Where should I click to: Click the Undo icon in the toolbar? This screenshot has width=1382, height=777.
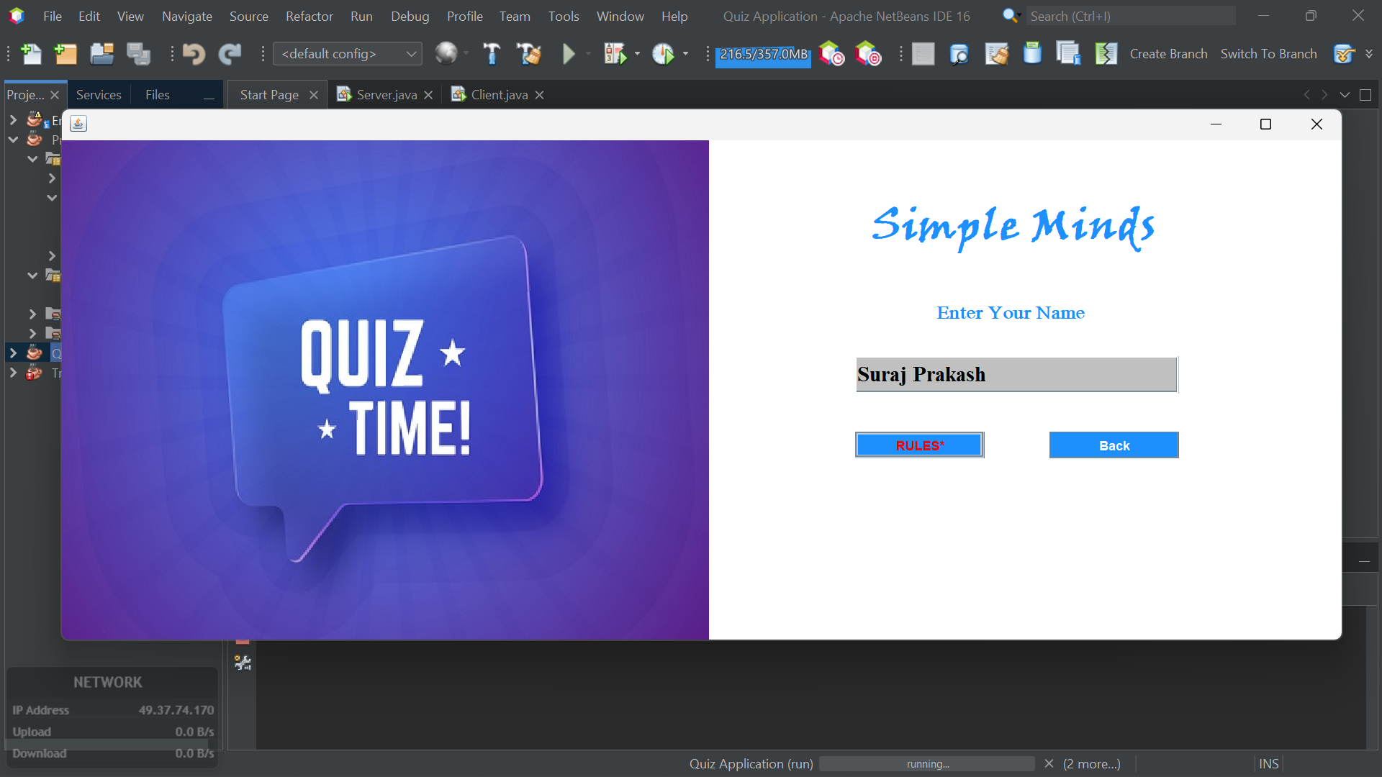point(194,53)
